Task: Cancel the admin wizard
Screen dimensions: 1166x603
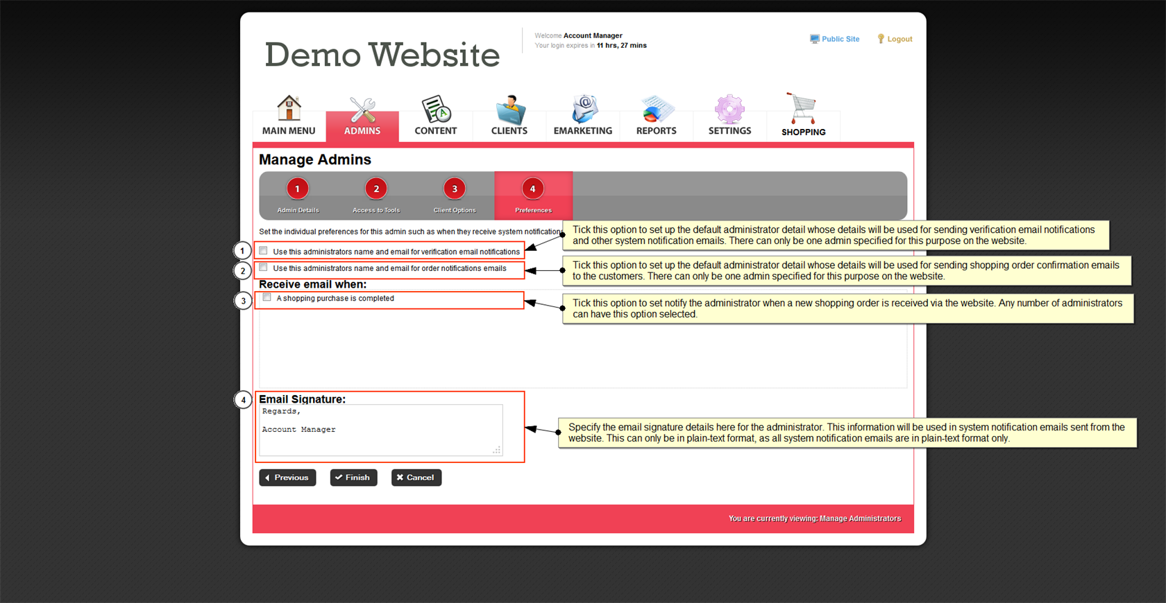Action: click(x=416, y=478)
